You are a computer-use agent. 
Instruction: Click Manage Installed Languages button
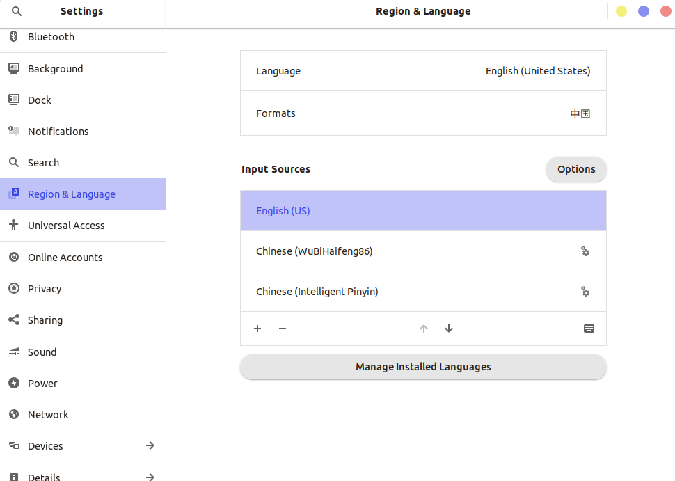click(x=423, y=367)
